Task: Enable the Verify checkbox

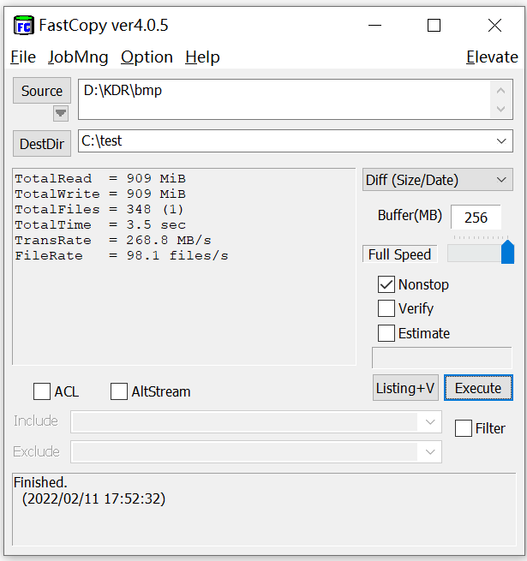Action: click(386, 308)
